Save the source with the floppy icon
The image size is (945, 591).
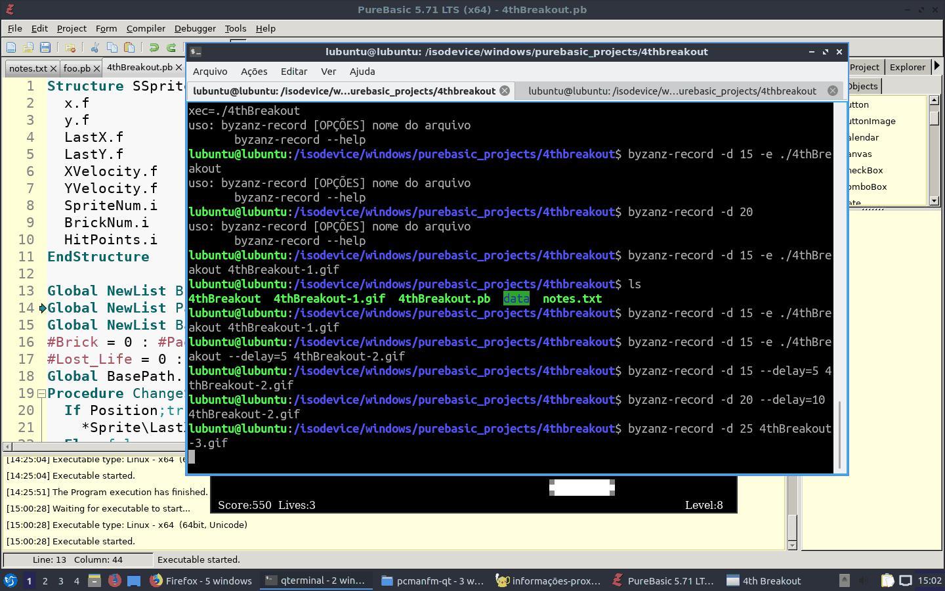[45, 47]
